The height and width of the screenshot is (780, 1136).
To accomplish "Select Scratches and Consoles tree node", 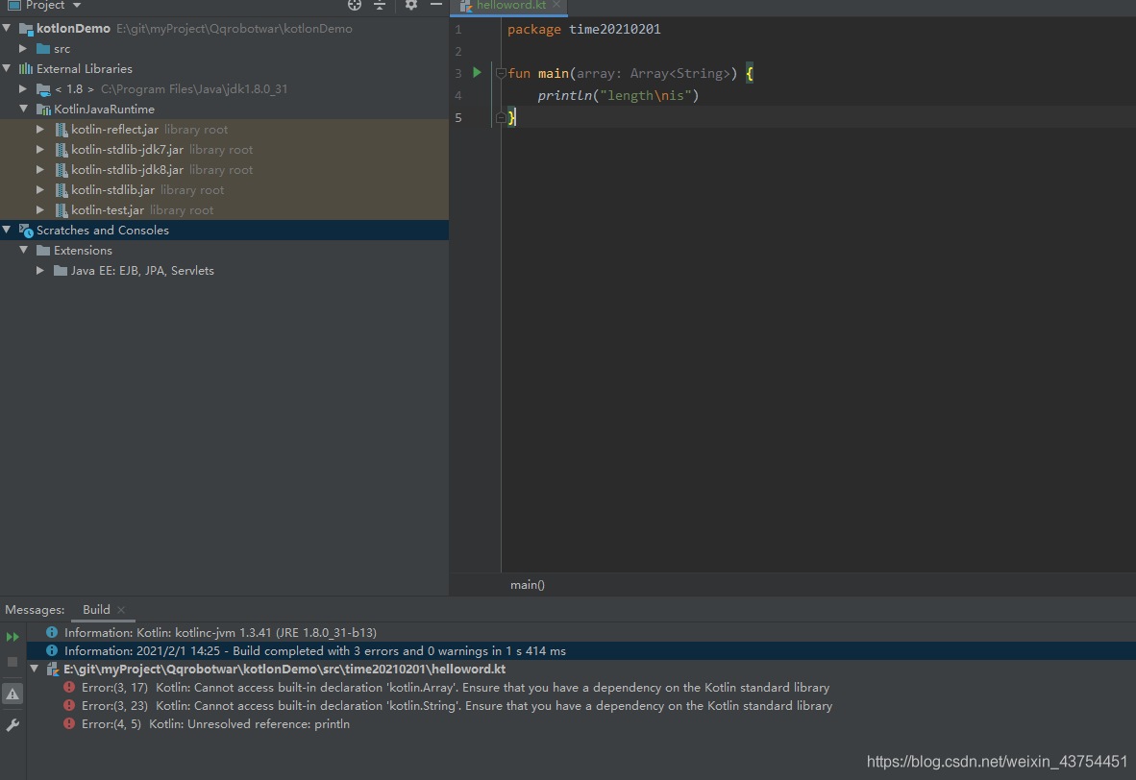I will point(102,231).
